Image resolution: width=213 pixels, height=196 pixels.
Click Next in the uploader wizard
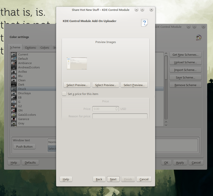113,179
